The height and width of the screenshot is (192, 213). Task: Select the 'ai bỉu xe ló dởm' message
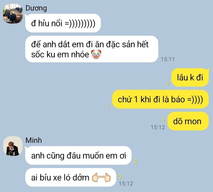71,177
